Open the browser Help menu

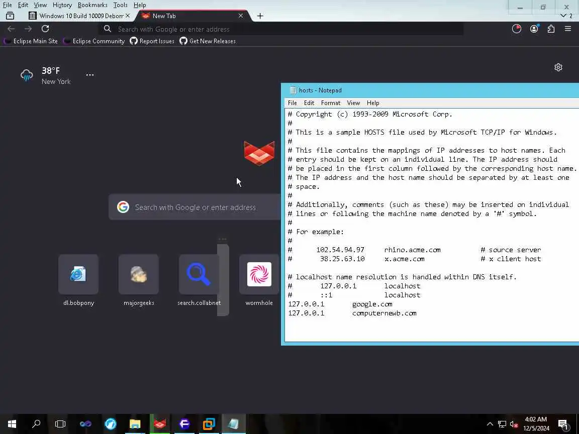[x=140, y=5]
